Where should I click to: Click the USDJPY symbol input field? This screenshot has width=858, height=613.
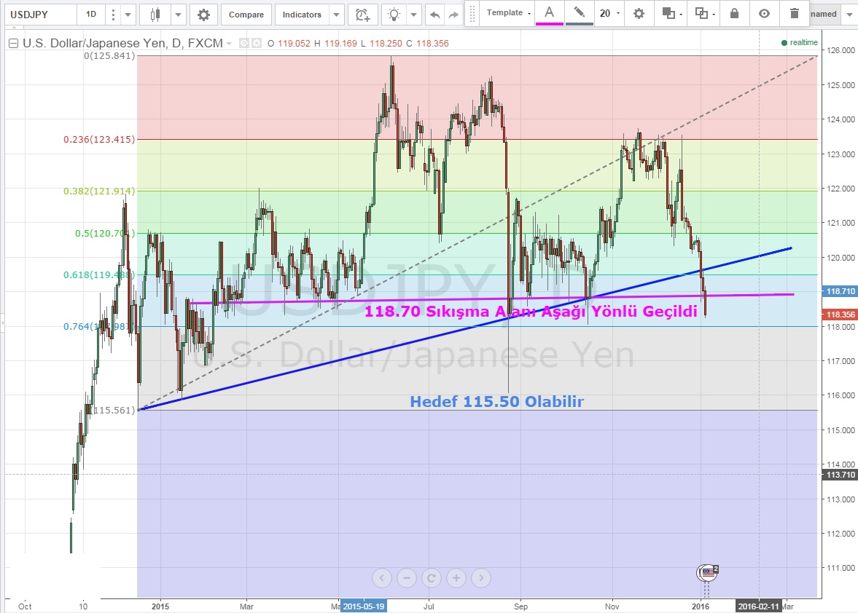[39, 15]
